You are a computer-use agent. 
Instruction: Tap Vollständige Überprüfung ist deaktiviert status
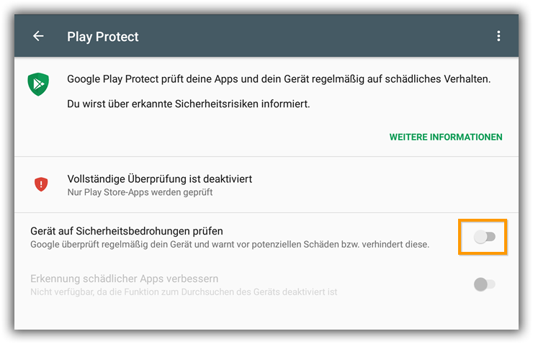coord(159,179)
